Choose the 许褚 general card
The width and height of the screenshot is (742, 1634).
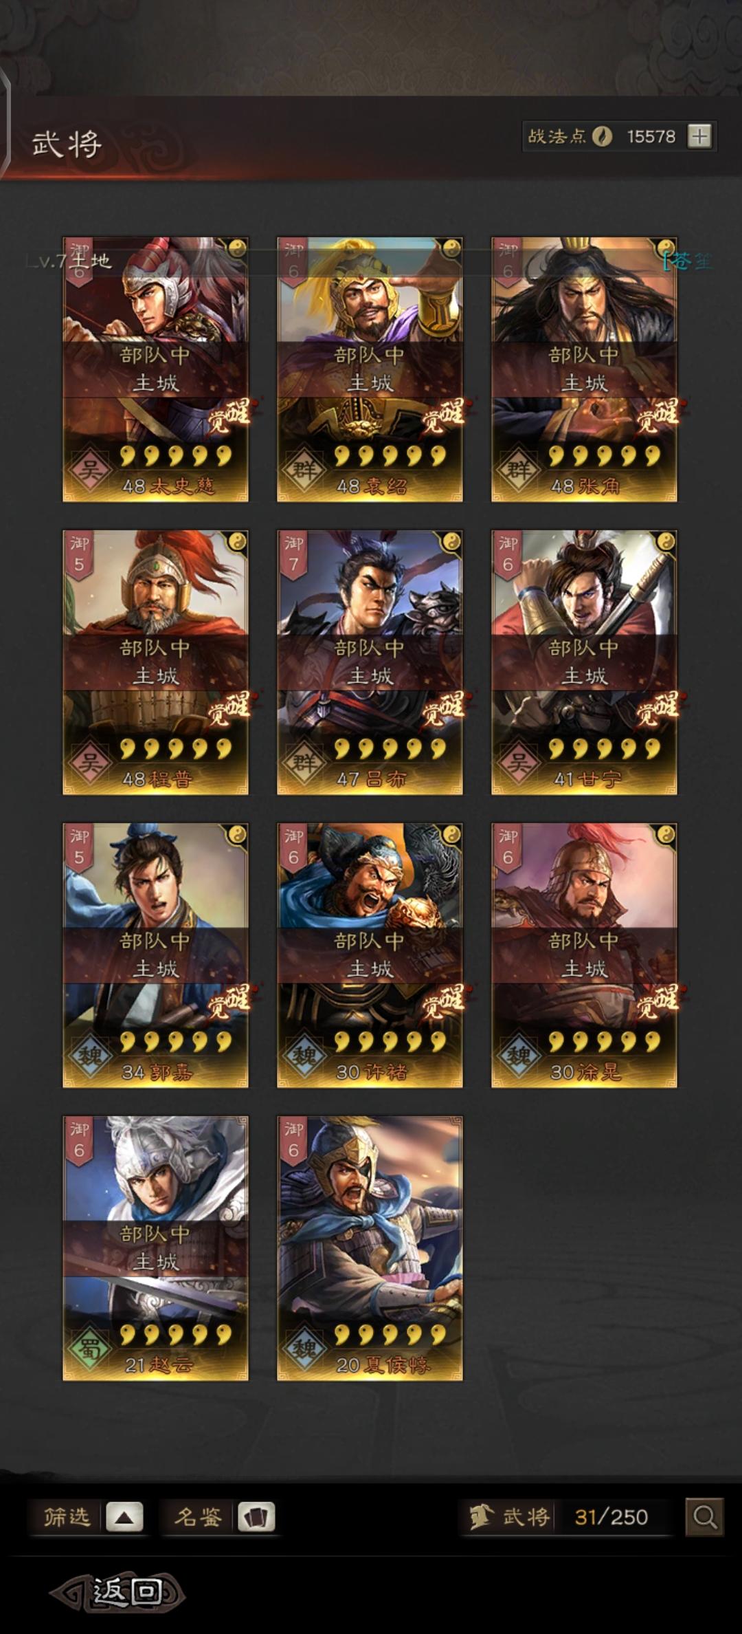pos(370,955)
